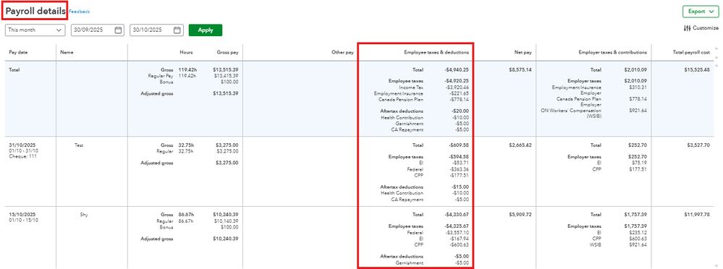
Task: Click the up arrow of the table scrollbar
Action: point(716,48)
